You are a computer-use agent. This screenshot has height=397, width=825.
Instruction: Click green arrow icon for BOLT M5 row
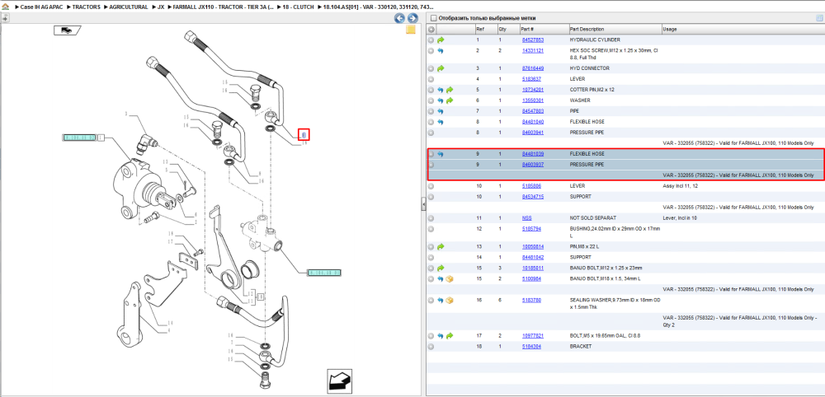click(x=450, y=335)
